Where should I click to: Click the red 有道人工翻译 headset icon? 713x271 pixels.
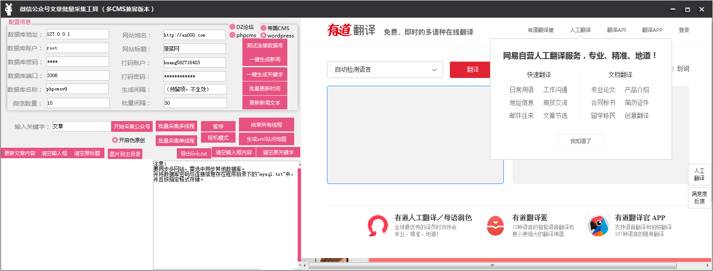click(x=377, y=225)
